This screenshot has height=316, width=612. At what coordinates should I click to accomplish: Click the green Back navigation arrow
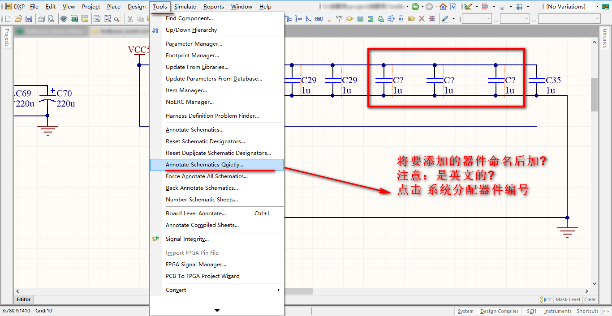[415, 7]
